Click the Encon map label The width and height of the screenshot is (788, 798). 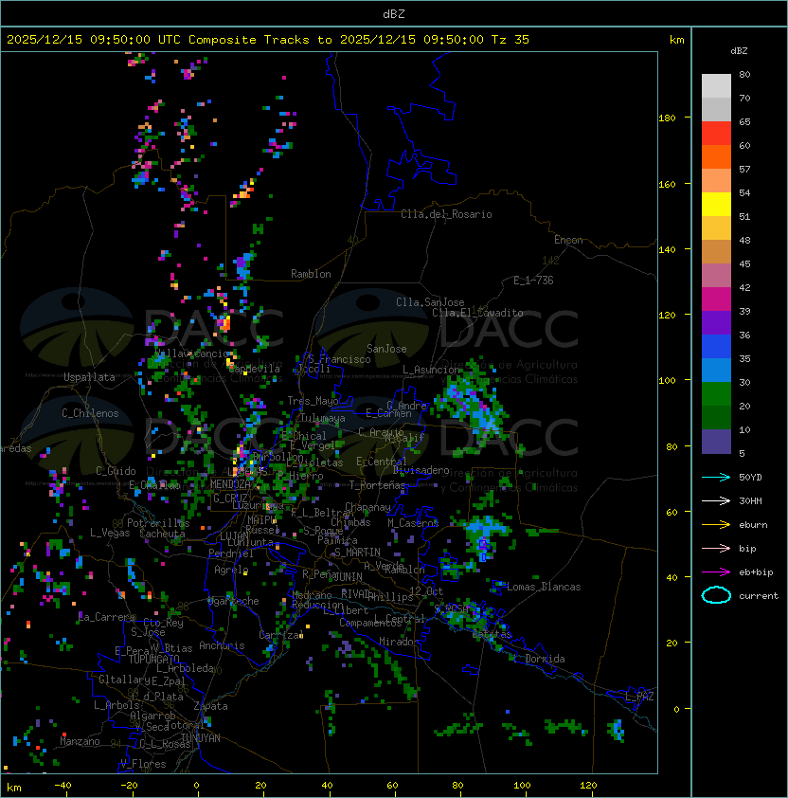coord(568,240)
